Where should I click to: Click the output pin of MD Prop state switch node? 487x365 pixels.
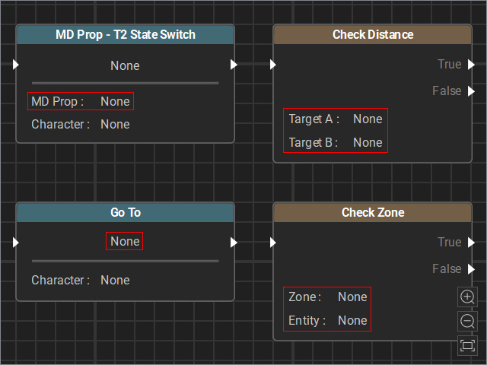234,65
